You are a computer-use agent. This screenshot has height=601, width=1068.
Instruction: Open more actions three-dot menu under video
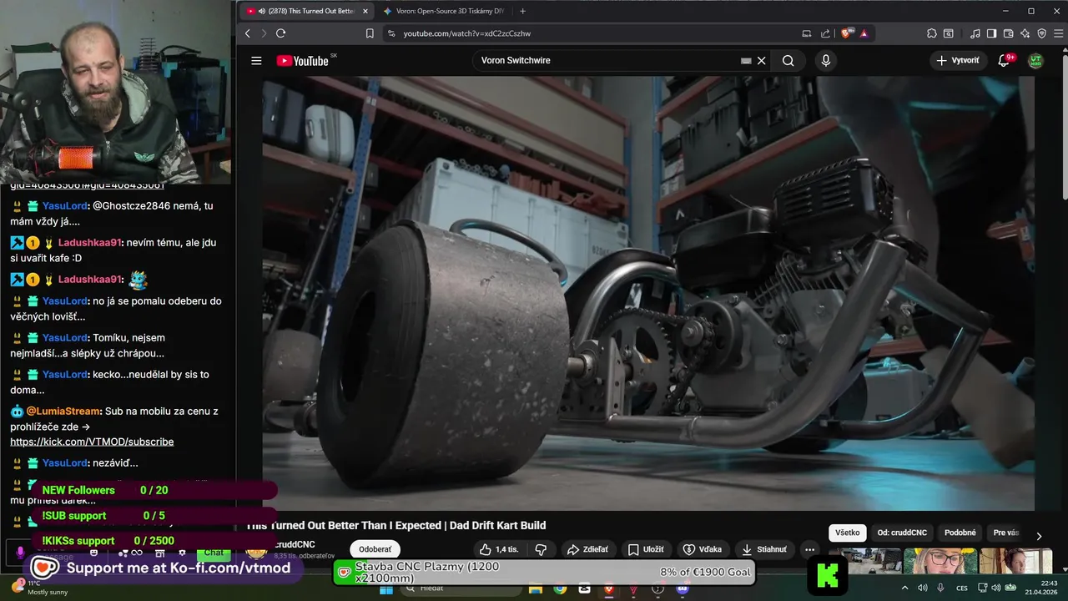809,549
